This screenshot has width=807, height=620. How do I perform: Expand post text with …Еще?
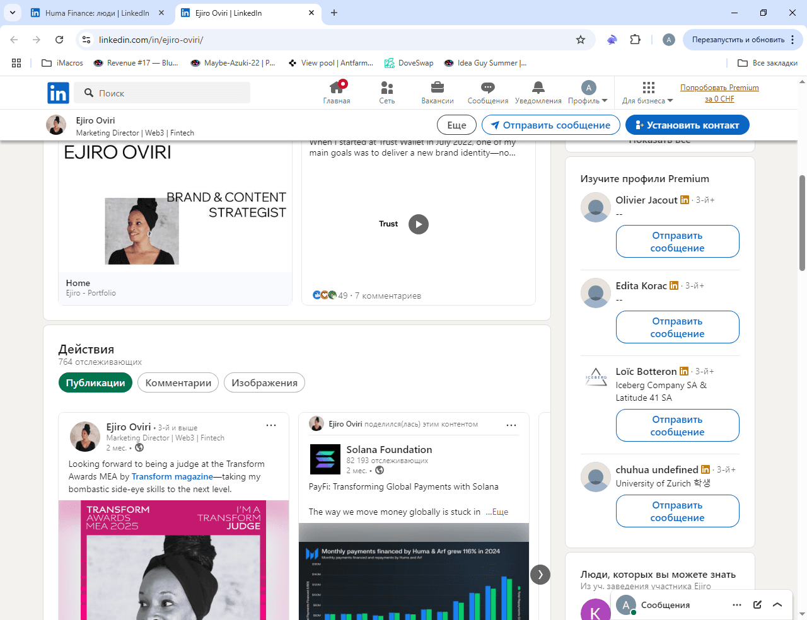[x=497, y=512]
